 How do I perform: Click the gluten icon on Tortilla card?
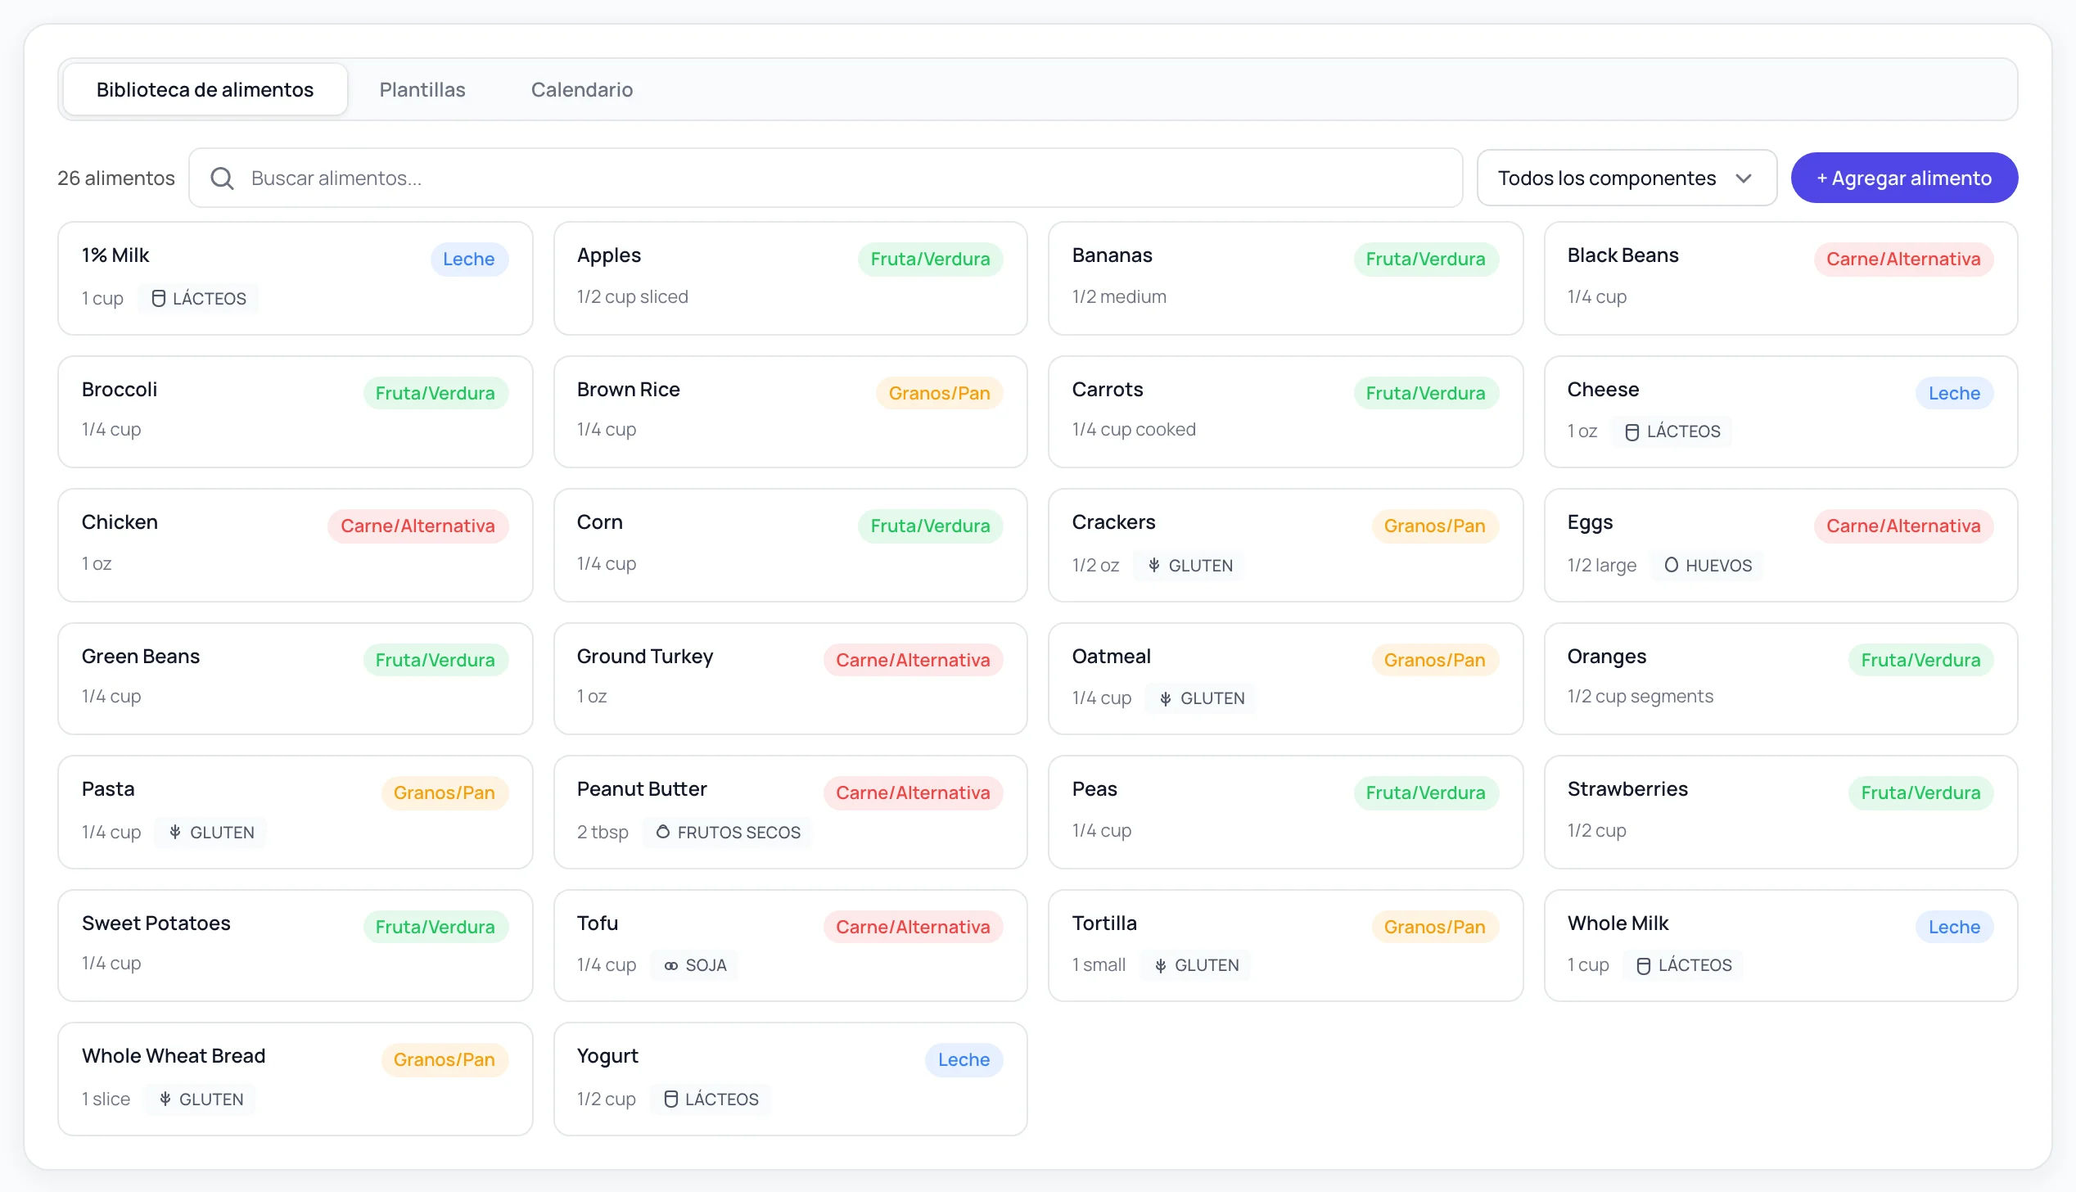(x=1160, y=965)
